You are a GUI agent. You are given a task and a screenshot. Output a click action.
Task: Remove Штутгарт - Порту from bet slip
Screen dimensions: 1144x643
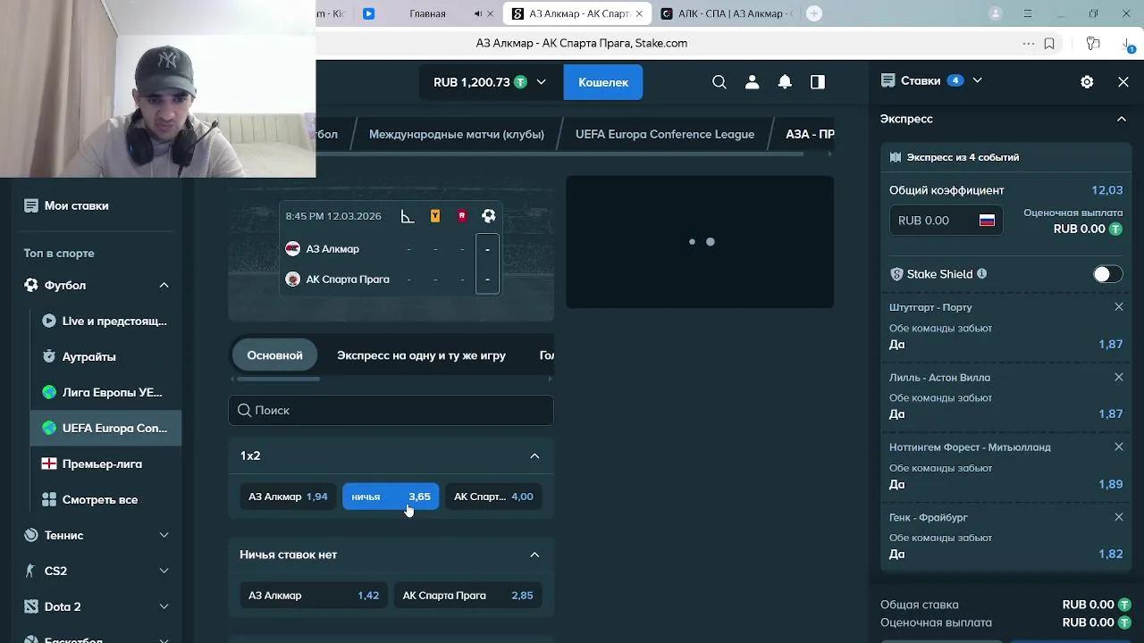[x=1119, y=307]
